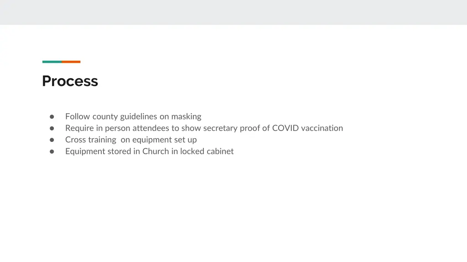Click the word "vaccination" at the line end
Image resolution: width=467 pixels, height=262 pixels.
[322, 128]
